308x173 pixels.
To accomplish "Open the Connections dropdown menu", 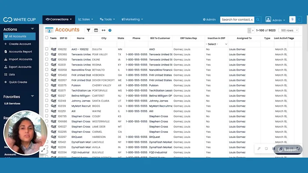I will click(x=59, y=19).
